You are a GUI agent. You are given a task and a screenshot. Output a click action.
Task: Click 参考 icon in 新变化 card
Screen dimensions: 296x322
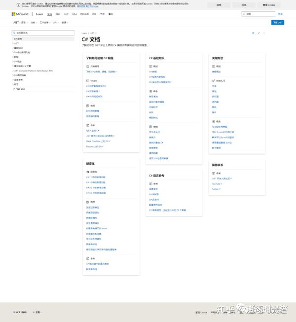[87, 258]
